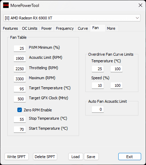Click the Exit button
This screenshot has height=165, width=146.
(x=130, y=157)
